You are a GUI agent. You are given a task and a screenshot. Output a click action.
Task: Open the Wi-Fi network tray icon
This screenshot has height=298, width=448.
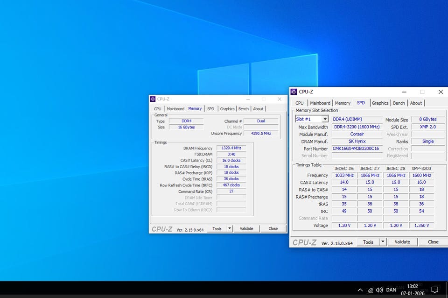click(370, 290)
